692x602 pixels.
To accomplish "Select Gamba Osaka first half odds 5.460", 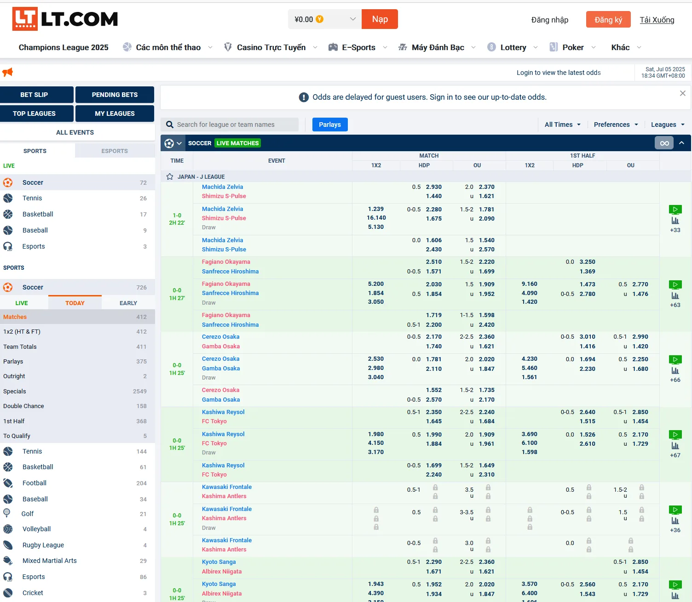I will point(530,368).
